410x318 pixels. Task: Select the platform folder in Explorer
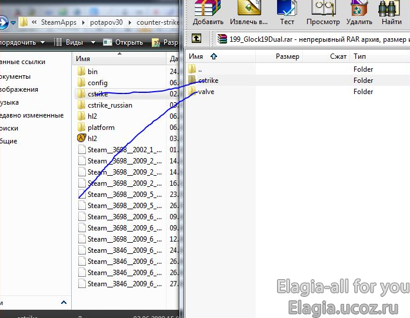[101, 128]
